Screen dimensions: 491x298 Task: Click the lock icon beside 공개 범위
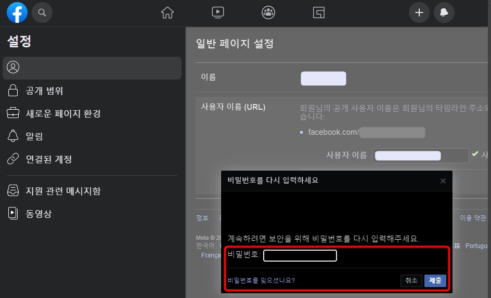pyautogui.click(x=13, y=90)
